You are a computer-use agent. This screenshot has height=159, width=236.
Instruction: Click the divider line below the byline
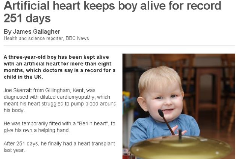pyautogui.click(x=120, y=46)
